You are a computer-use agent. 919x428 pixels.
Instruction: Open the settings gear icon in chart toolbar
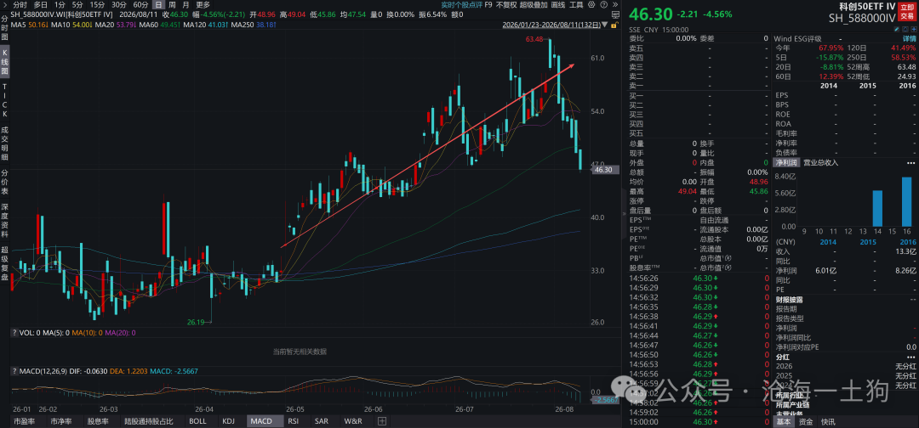pyautogui.click(x=591, y=5)
